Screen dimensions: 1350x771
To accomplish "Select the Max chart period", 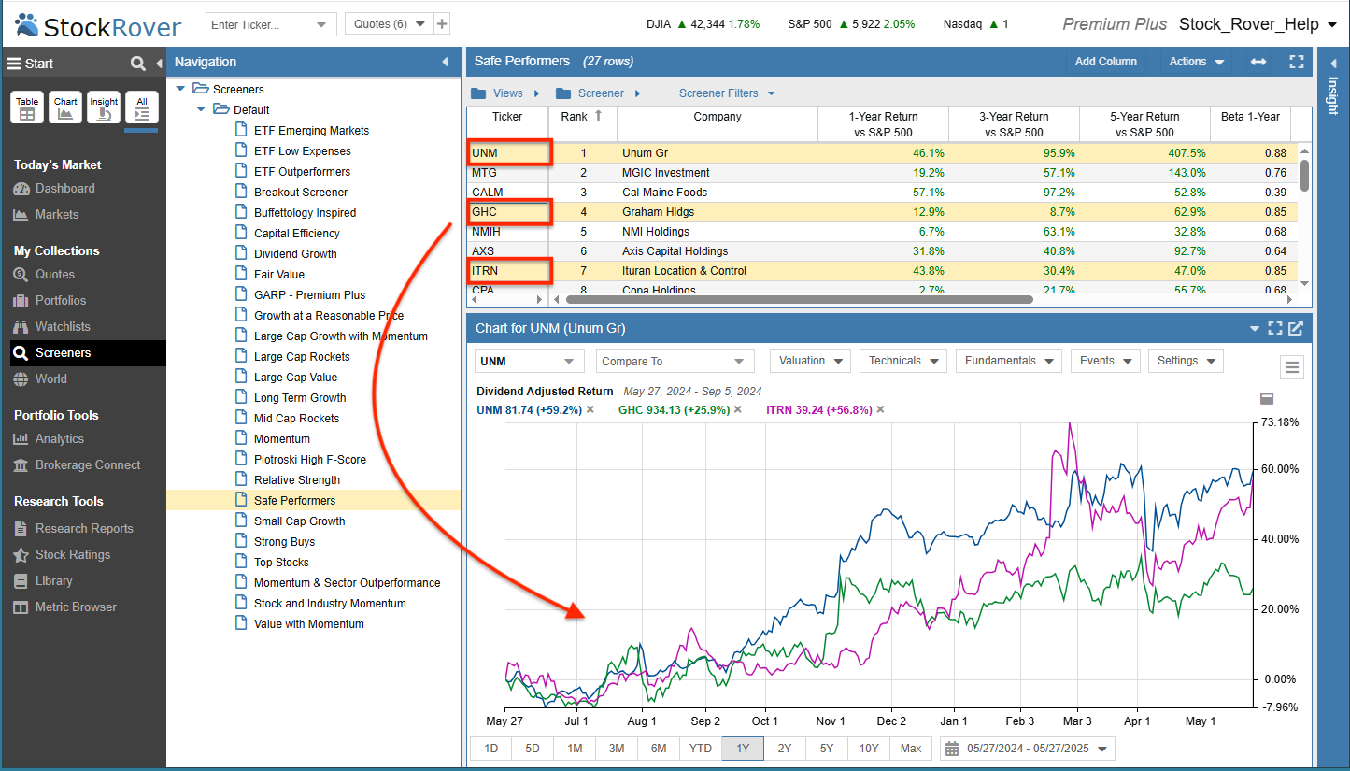I will pos(911,749).
